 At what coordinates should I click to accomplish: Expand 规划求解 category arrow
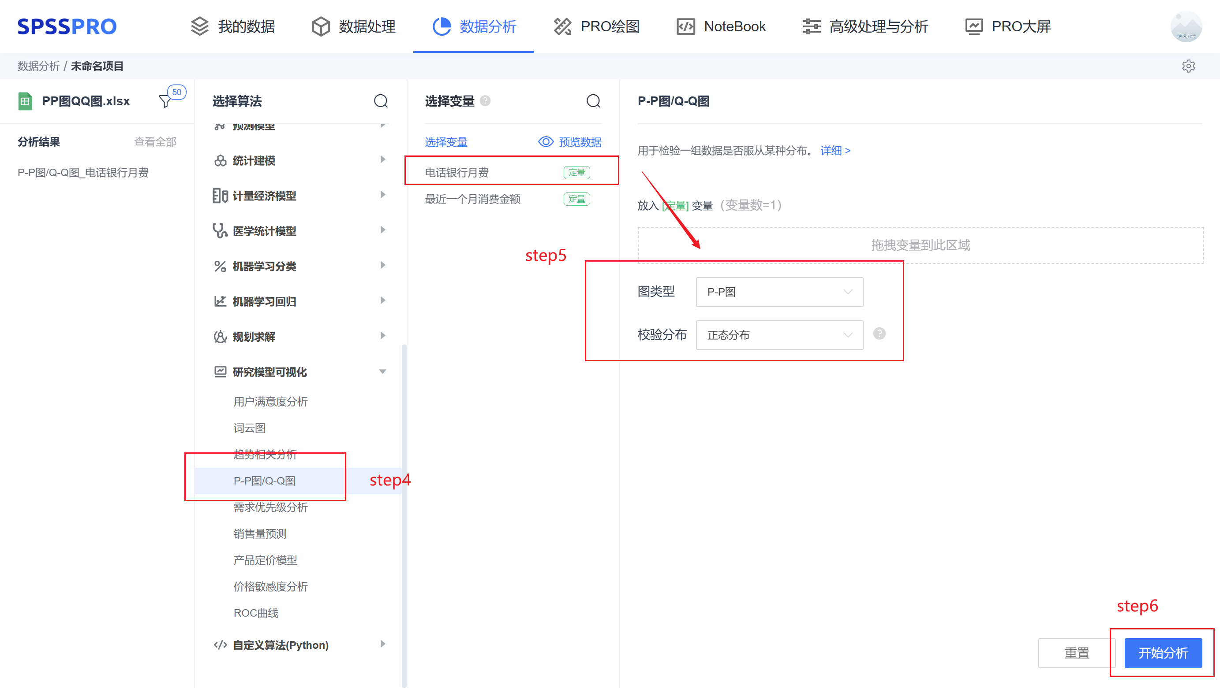383,336
